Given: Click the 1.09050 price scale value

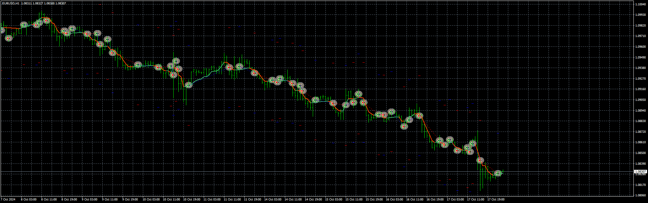Looking at the screenshot, I should coord(640,100).
